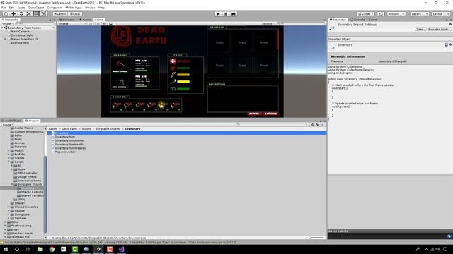Image resolution: width=453 pixels, height=254 pixels.
Task: Open the Account dropdown
Action: (396, 14)
